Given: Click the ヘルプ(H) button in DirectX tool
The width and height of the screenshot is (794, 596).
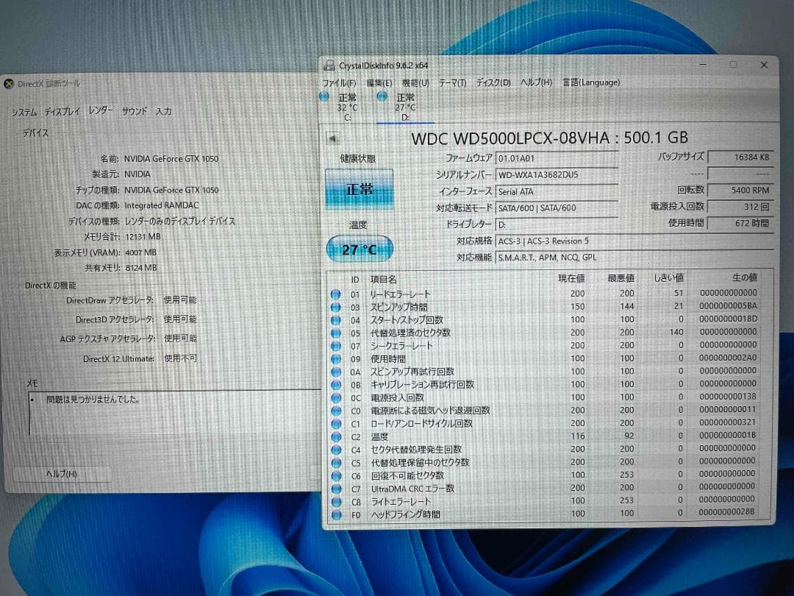Looking at the screenshot, I should (62, 474).
